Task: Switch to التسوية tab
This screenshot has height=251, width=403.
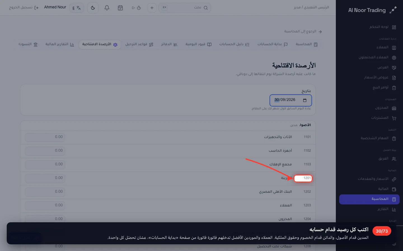Action: click(28, 44)
